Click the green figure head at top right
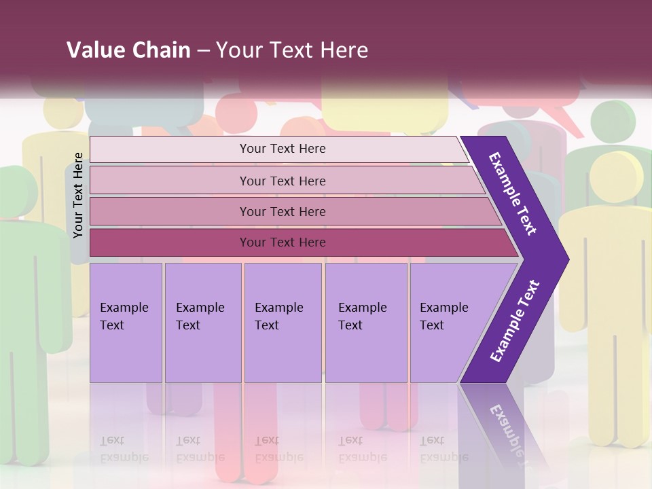The image size is (652, 489). (x=613, y=122)
